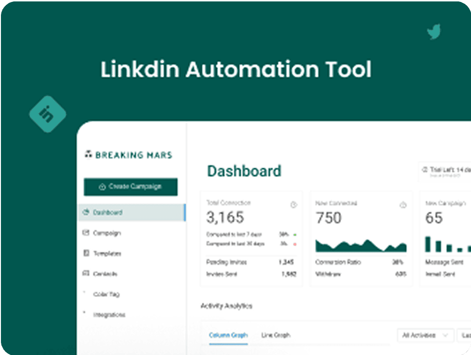Click the Breaking Mars logo icon

pos(88,154)
